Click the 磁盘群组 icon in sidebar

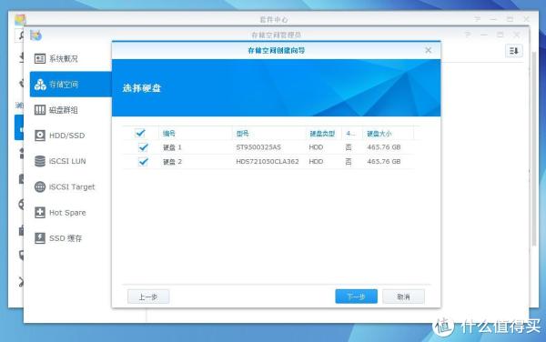(x=40, y=110)
